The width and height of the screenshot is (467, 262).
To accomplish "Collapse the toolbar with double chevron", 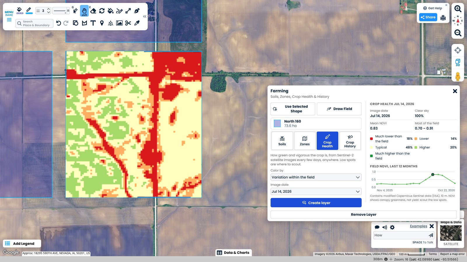I will (x=144, y=17).
